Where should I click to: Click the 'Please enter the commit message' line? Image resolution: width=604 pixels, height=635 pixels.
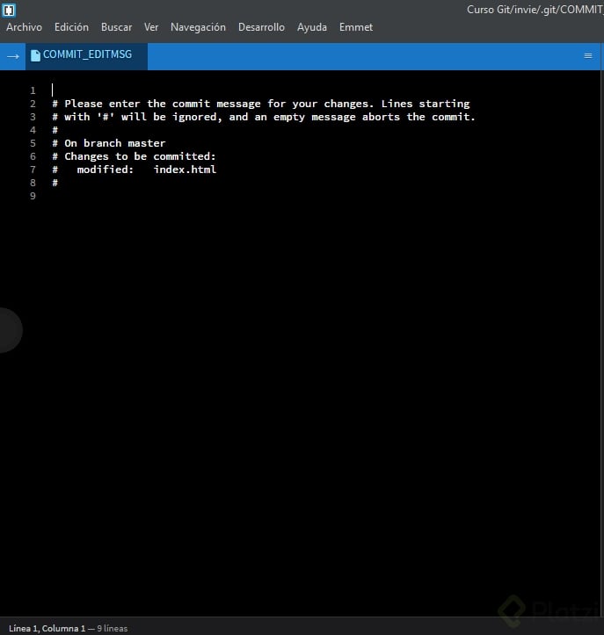point(261,104)
